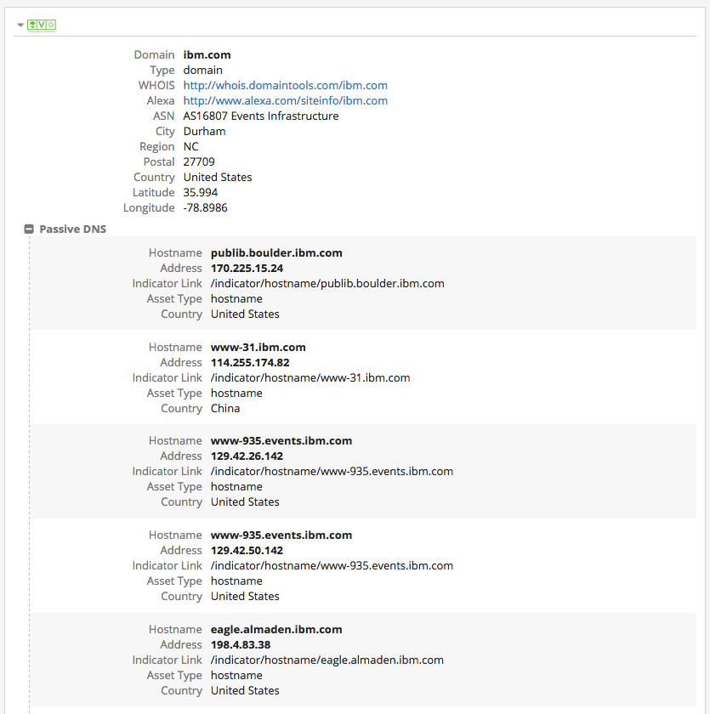Click the IP address 114.255.174.82
Viewport: 710px width, 714px height.
click(x=250, y=362)
